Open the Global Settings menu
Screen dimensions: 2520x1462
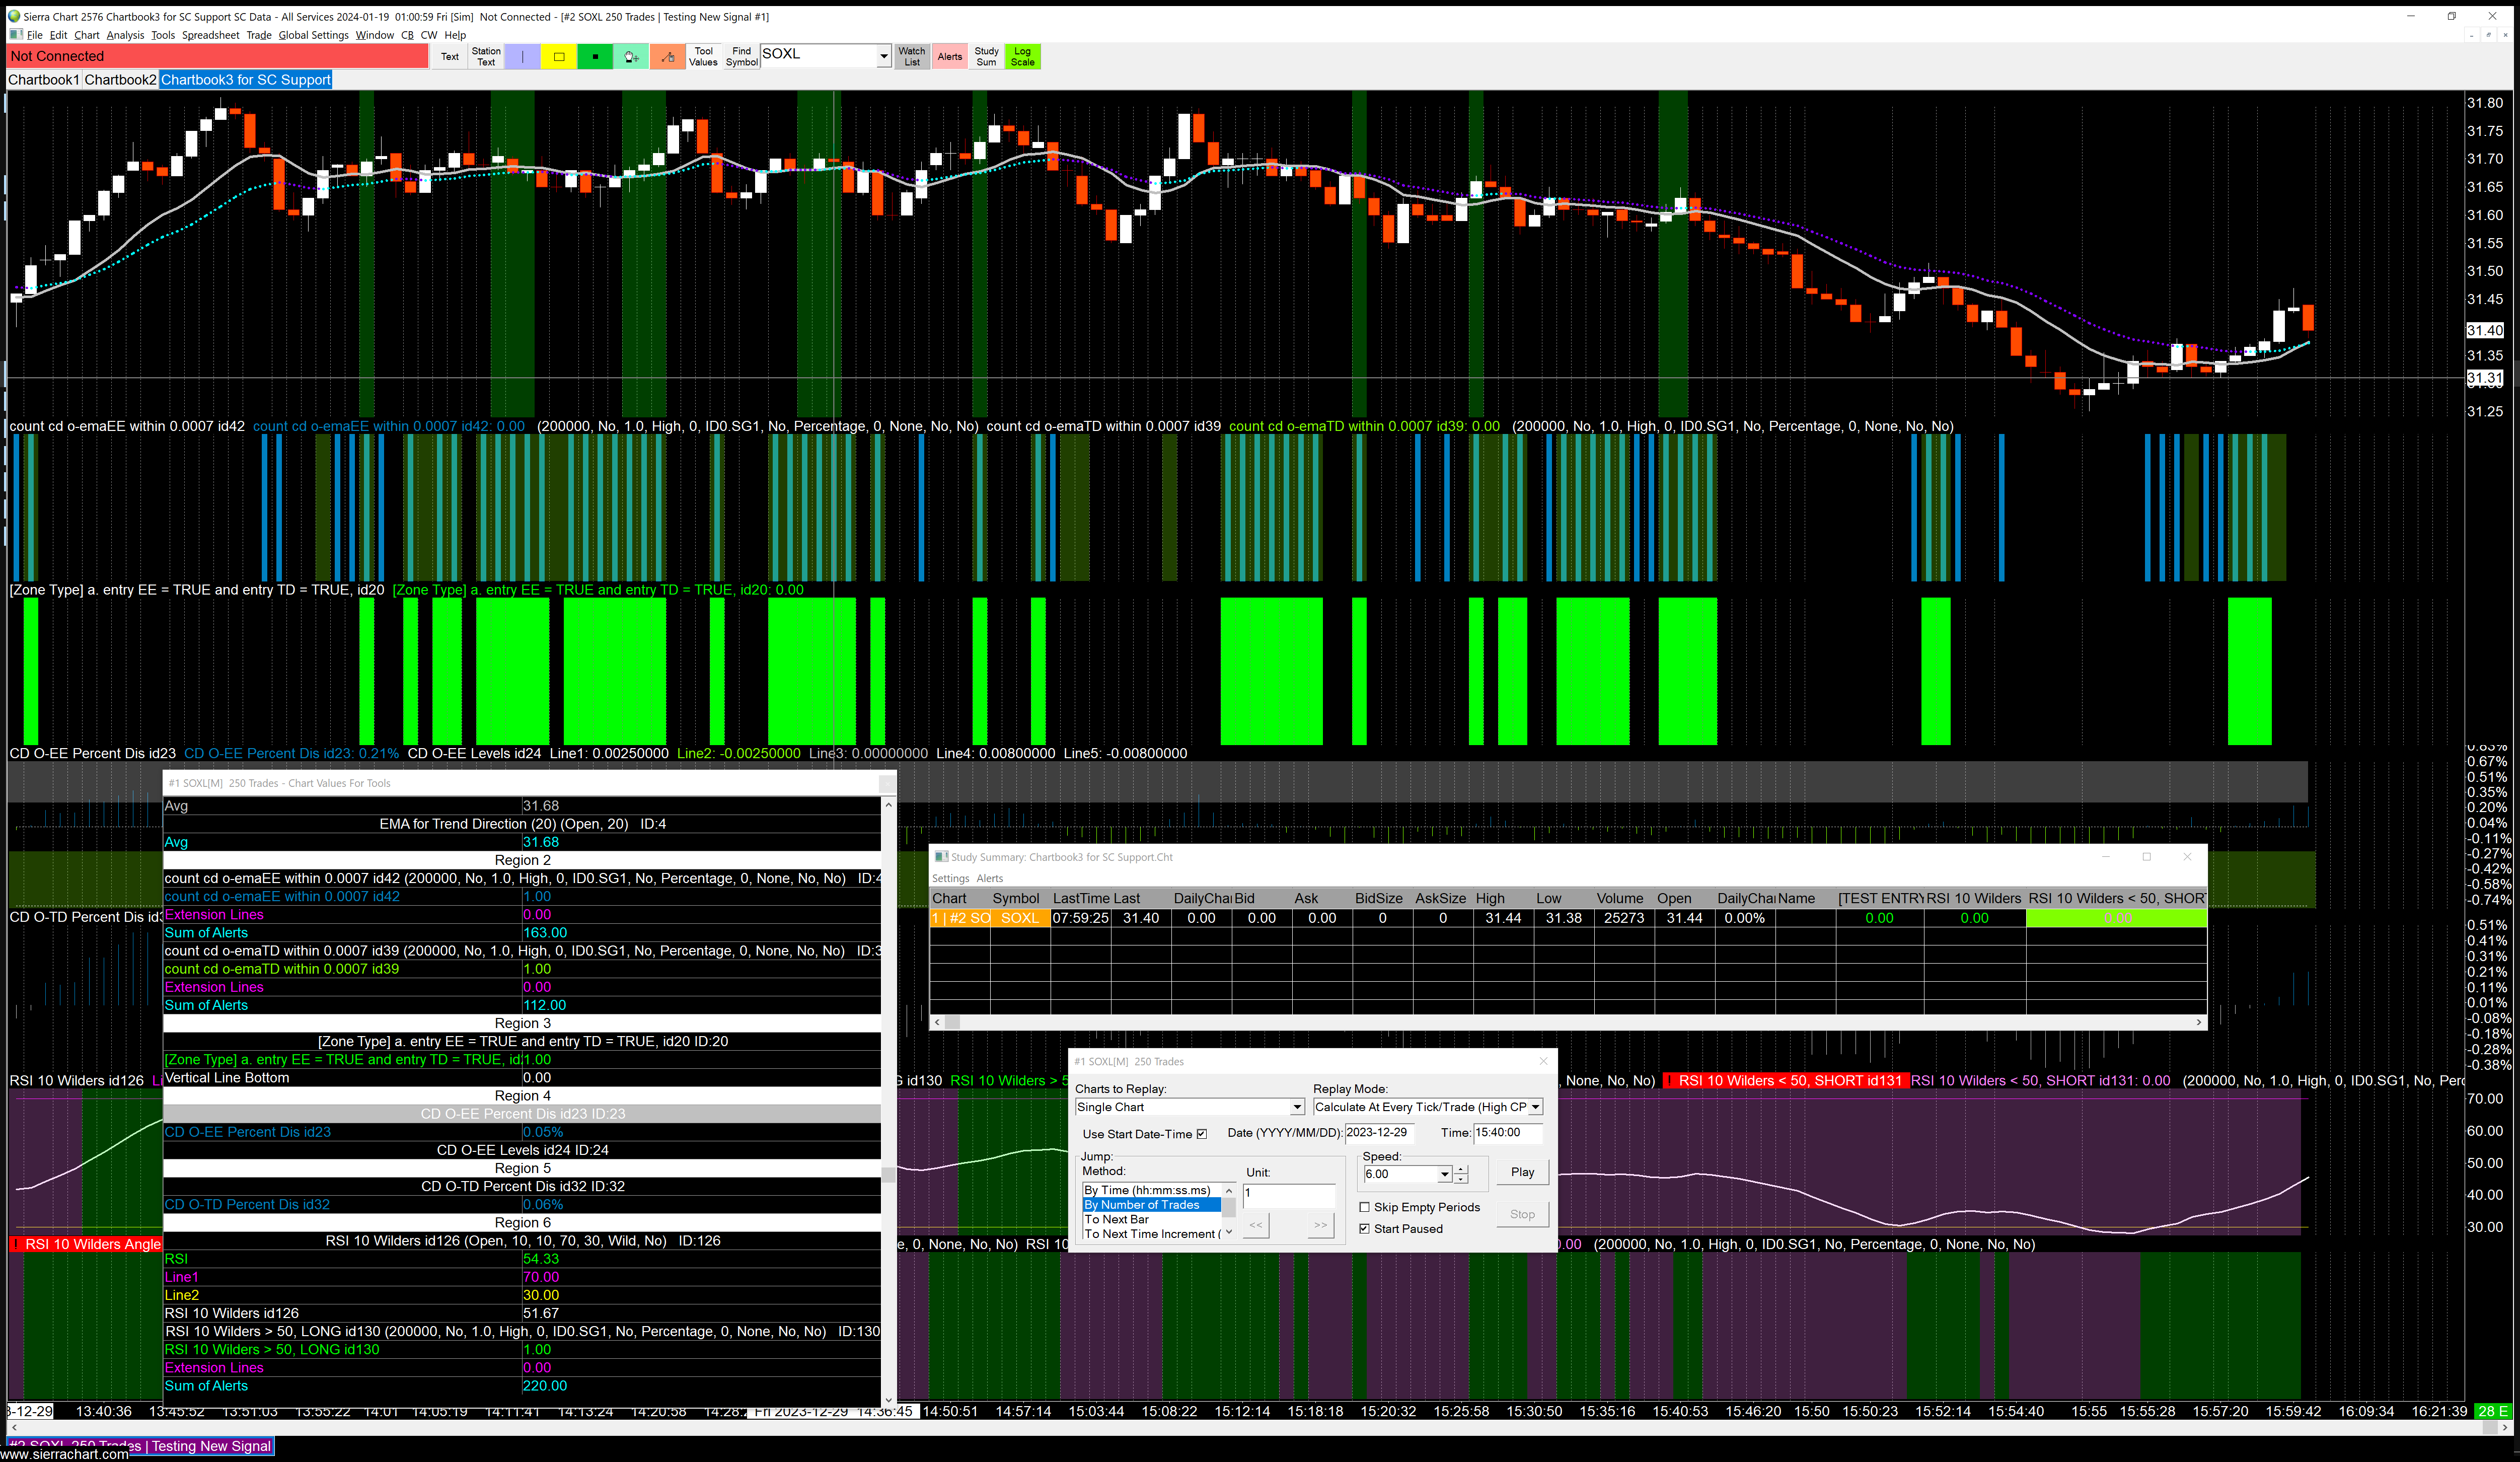pos(313,35)
